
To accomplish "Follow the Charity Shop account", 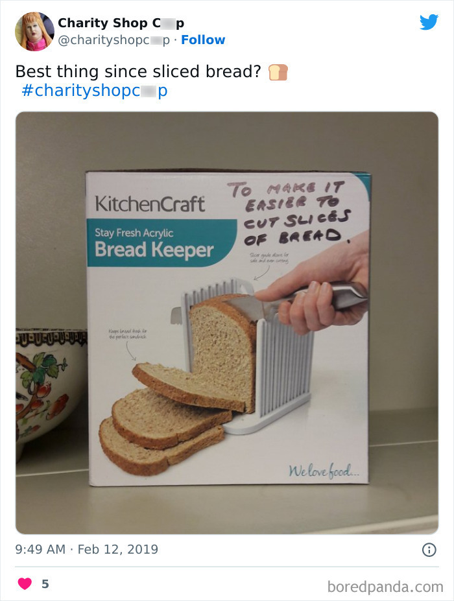I will point(203,40).
